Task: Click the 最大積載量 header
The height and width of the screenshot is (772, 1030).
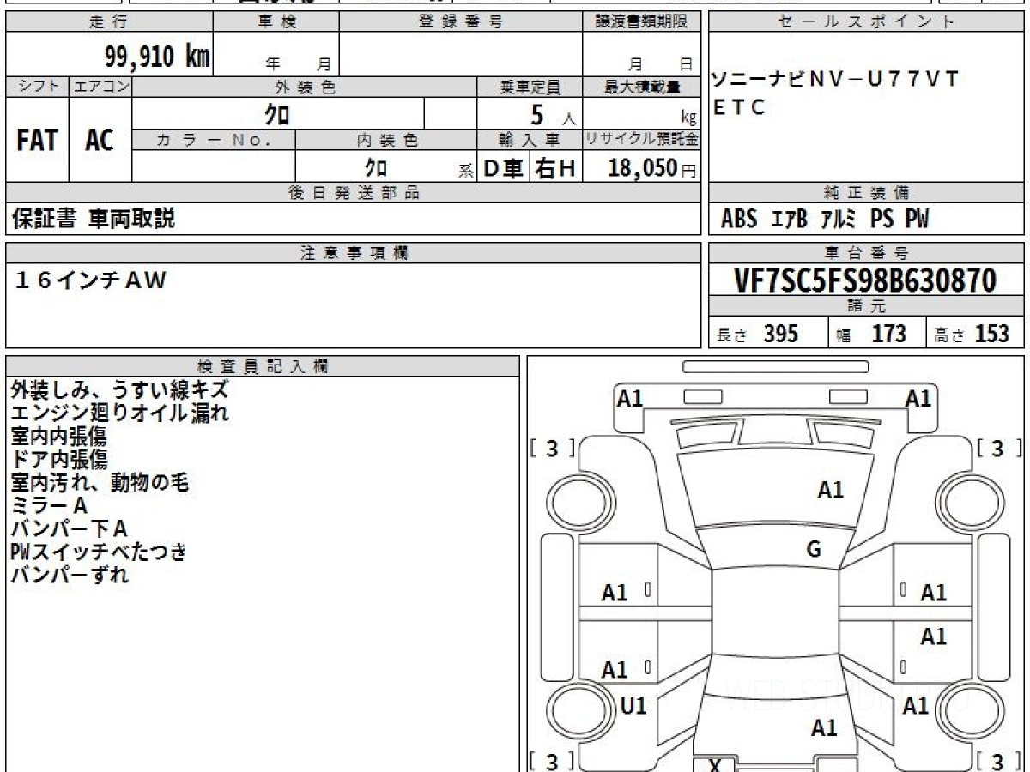Action: pyautogui.click(x=642, y=87)
